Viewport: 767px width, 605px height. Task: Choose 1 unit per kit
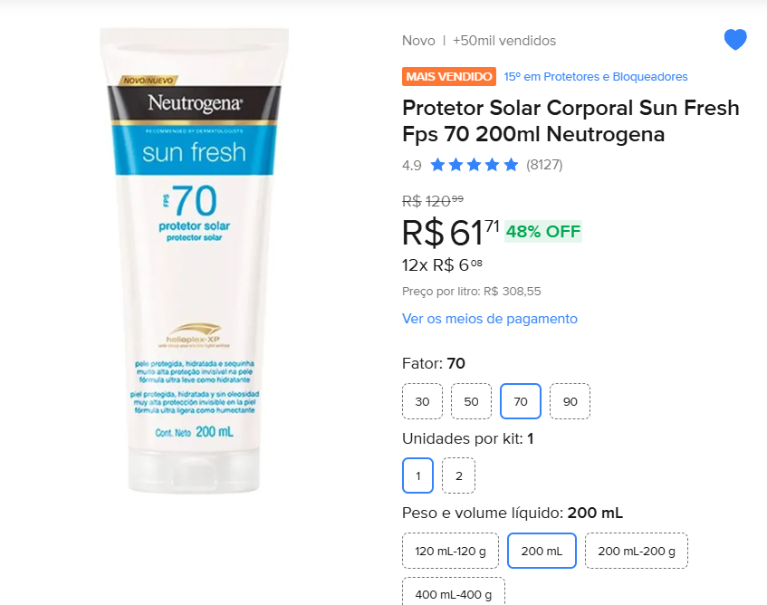coord(418,475)
